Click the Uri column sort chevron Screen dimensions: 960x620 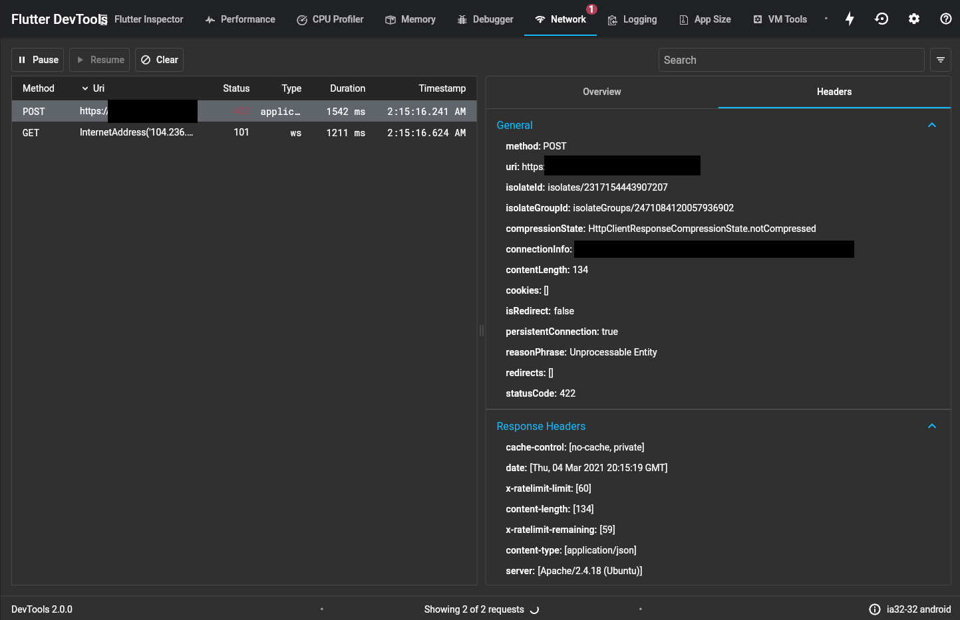pos(85,88)
